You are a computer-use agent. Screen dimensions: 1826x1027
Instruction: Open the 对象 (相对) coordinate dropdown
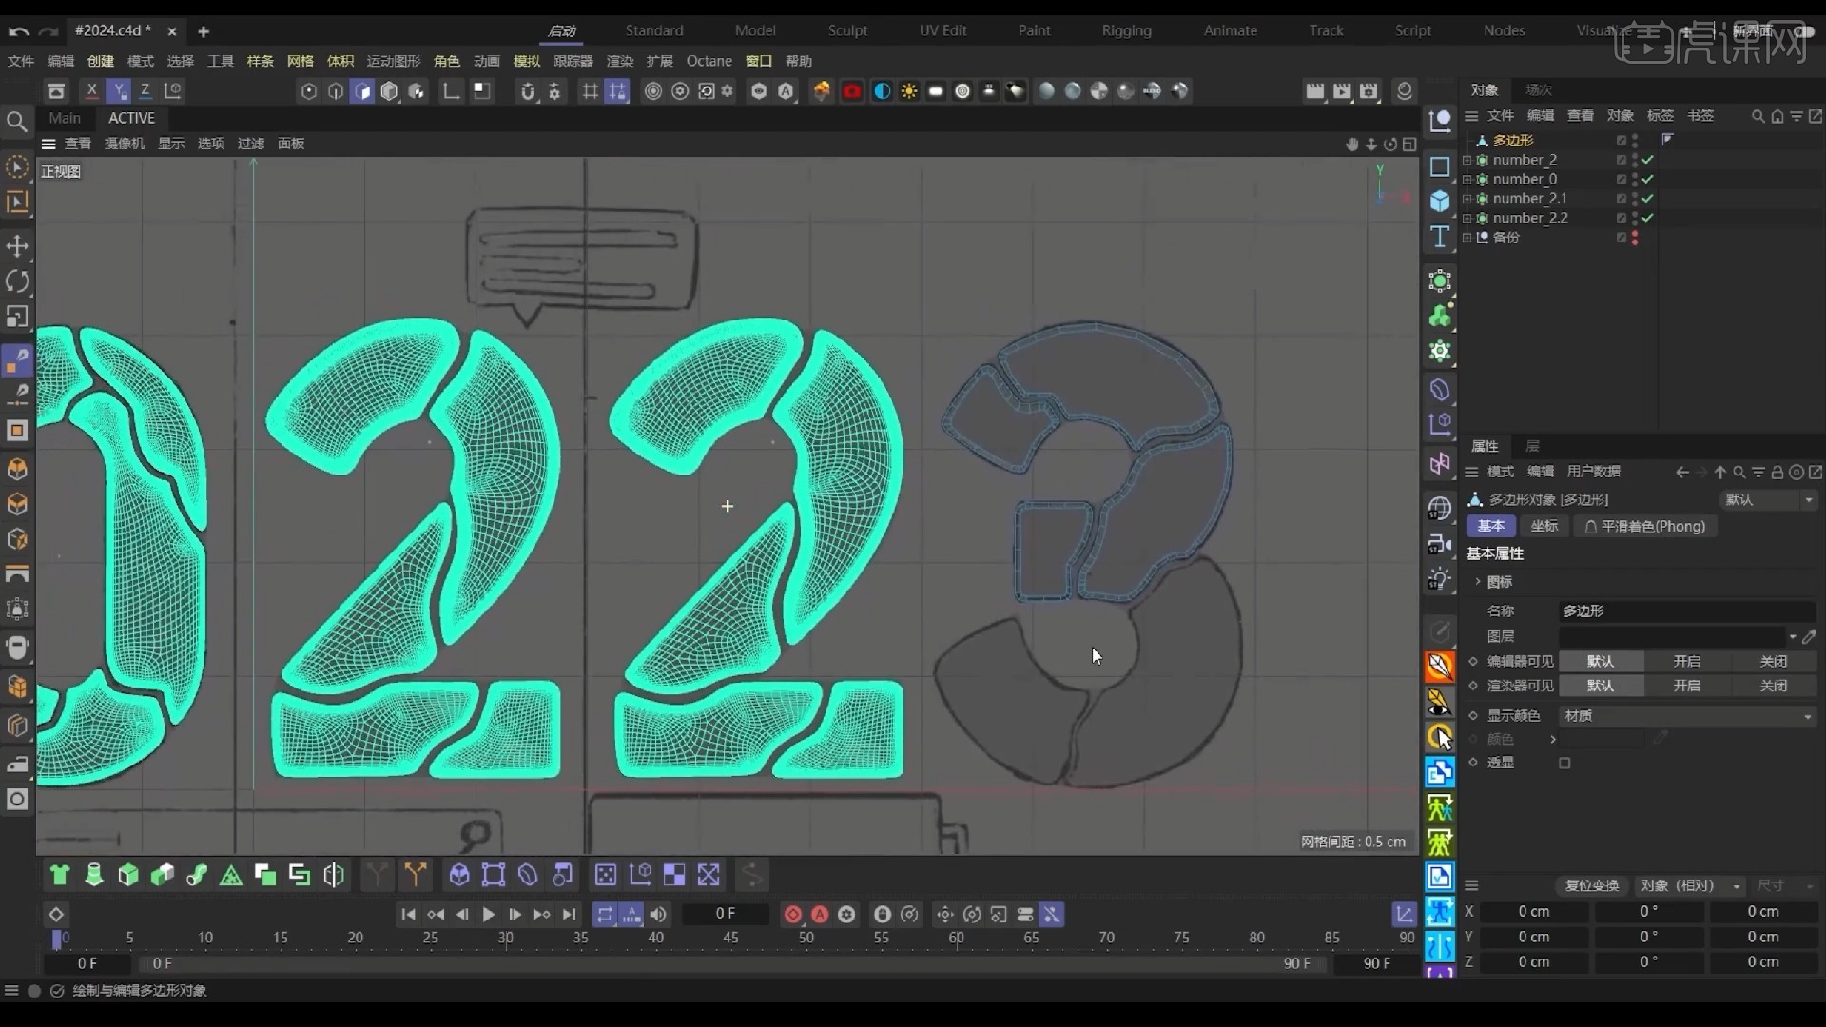[x=1690, y=885]
